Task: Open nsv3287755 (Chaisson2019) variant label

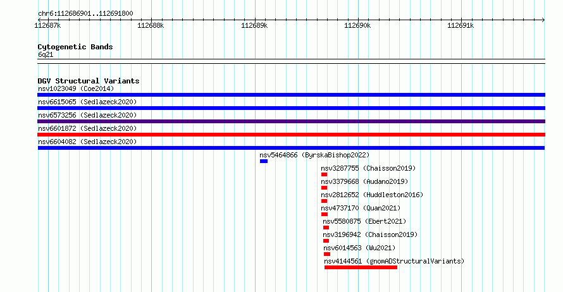Action: (368, 168)
